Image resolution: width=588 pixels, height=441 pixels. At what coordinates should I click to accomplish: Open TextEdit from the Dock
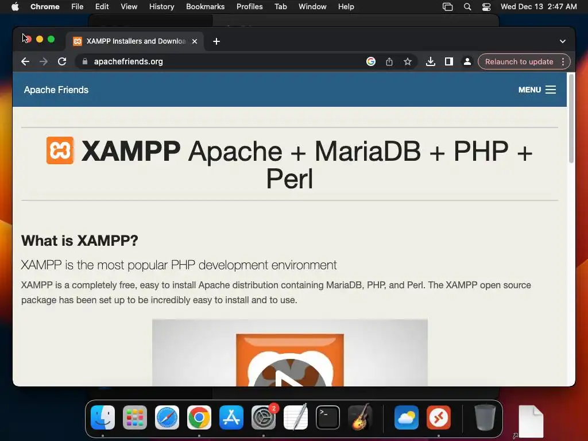point(296,417)
